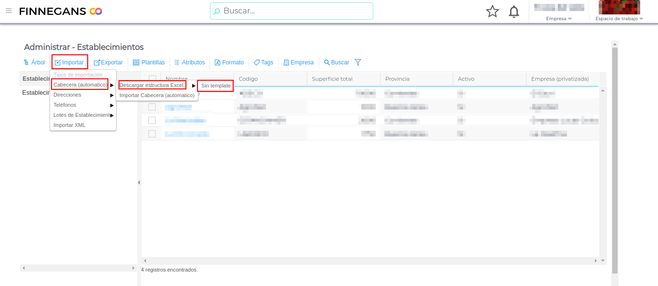Select Cabecera (automatico) menu entry
Image resolution: width=658 pixels, height=286 pixels.
point(80,85)
